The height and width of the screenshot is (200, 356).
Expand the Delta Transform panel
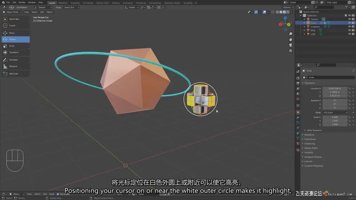tap(314, 130)
